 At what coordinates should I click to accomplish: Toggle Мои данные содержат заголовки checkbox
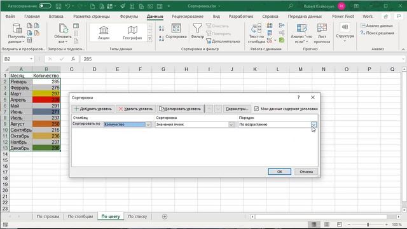coord(256,109)
